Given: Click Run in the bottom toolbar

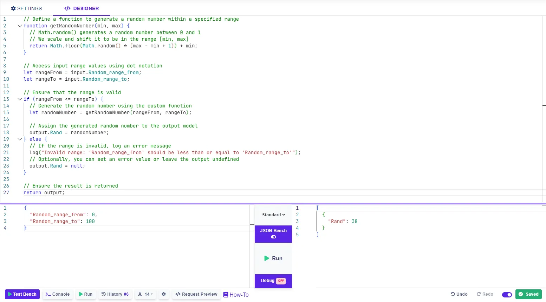Looking at the screenshot, I should tap(86, 294).
